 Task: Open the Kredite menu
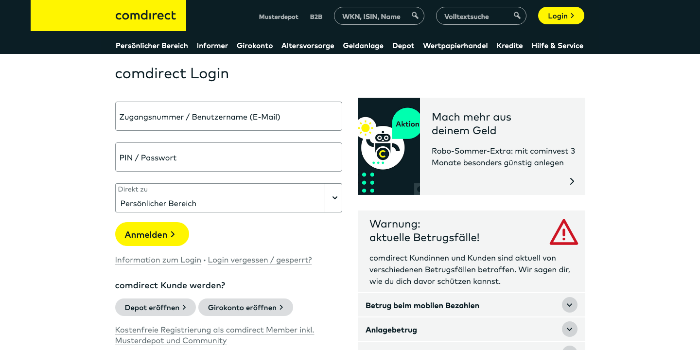click(510, 46)
